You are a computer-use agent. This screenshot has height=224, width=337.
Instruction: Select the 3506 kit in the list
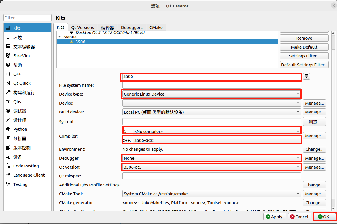(x=80, y=42)
